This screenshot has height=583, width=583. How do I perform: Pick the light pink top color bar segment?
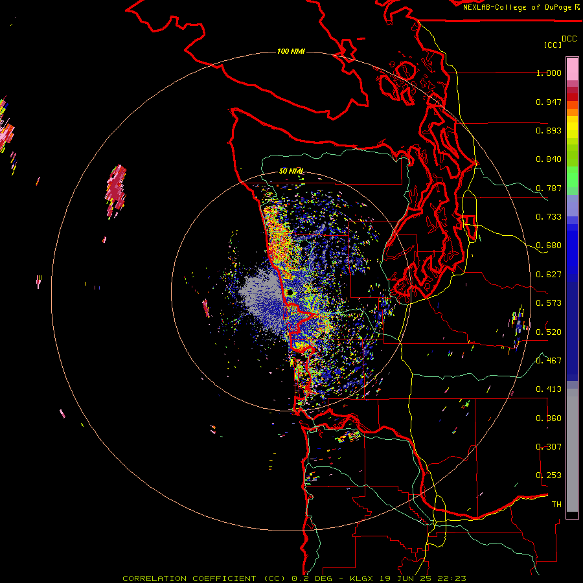pos(572,69)
